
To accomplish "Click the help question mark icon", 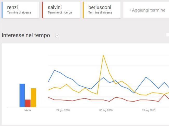I will tap(57, 36).
